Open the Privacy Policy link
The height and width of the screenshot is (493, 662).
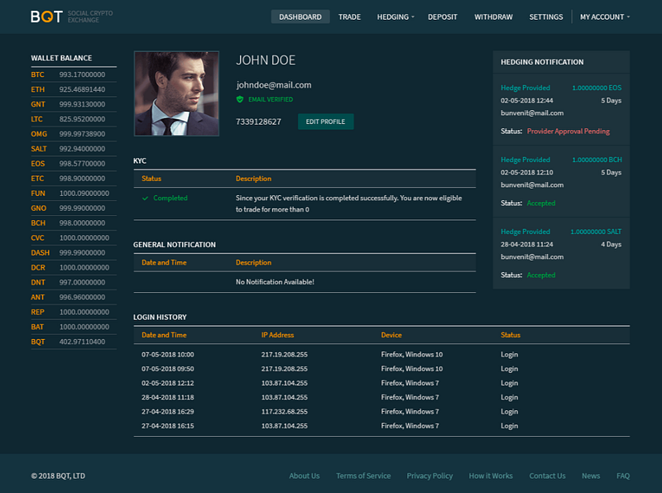[x=429, y=476]
